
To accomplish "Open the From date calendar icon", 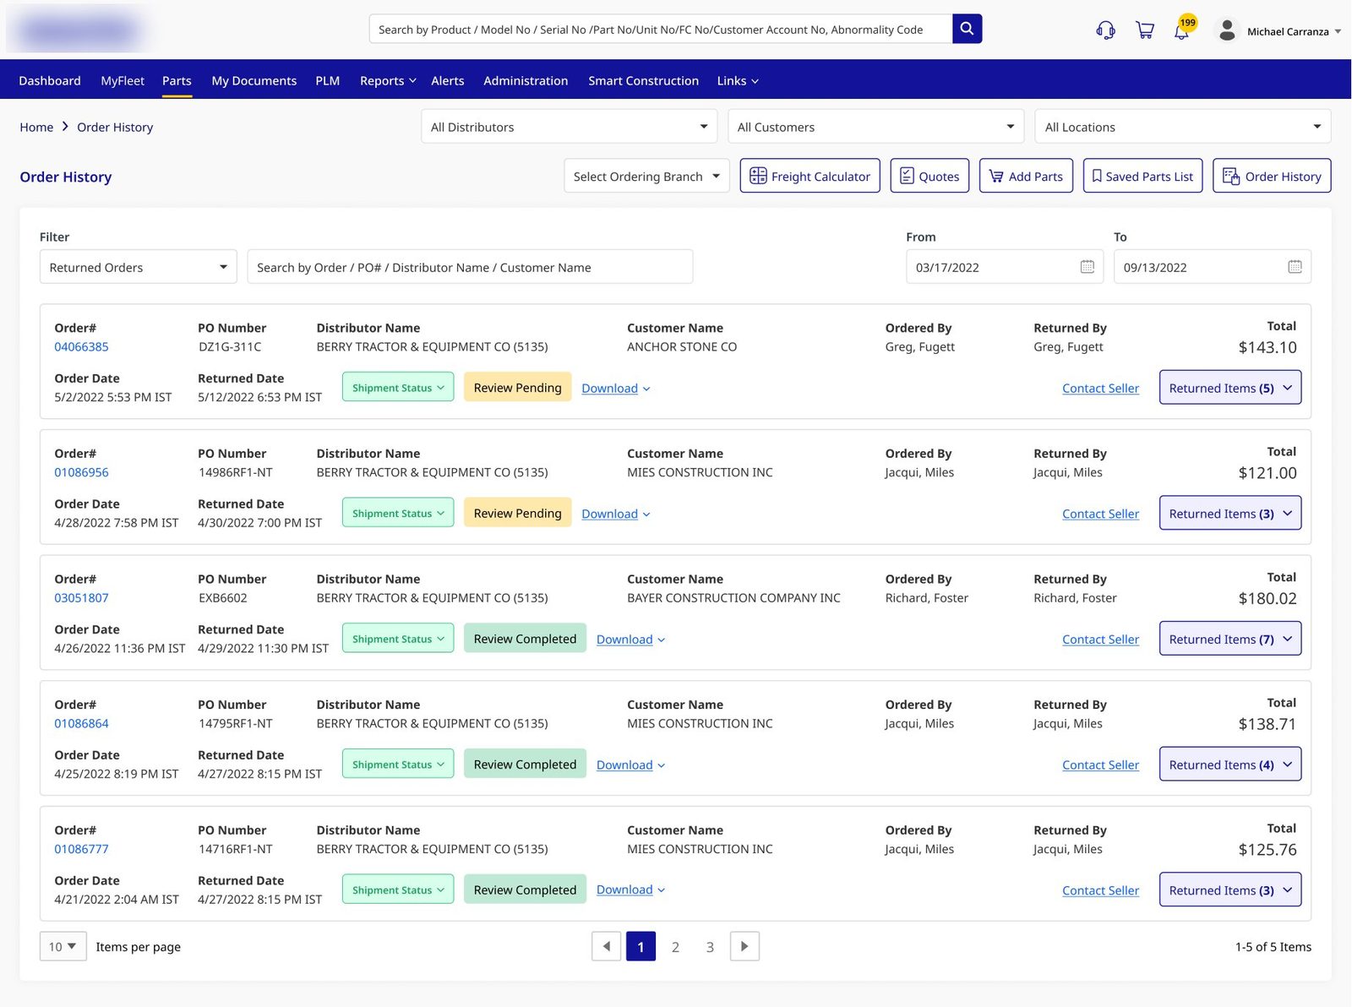I will [x=1088, y=267].
